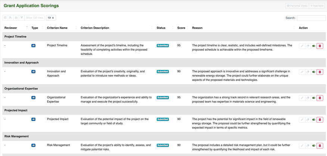Click the export icon in the table toolbar

pos(10,18)
